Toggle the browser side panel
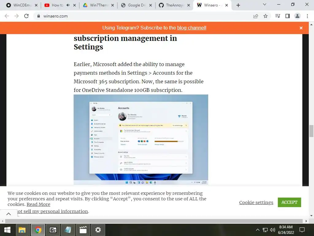Screen dimensions: 314x236 pos(288,16)
